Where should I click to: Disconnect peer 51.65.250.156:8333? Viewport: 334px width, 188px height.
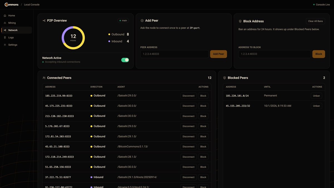(x=188, y=167)
